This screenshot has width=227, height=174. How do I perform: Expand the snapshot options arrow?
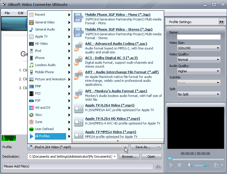[x=222, y=165]
